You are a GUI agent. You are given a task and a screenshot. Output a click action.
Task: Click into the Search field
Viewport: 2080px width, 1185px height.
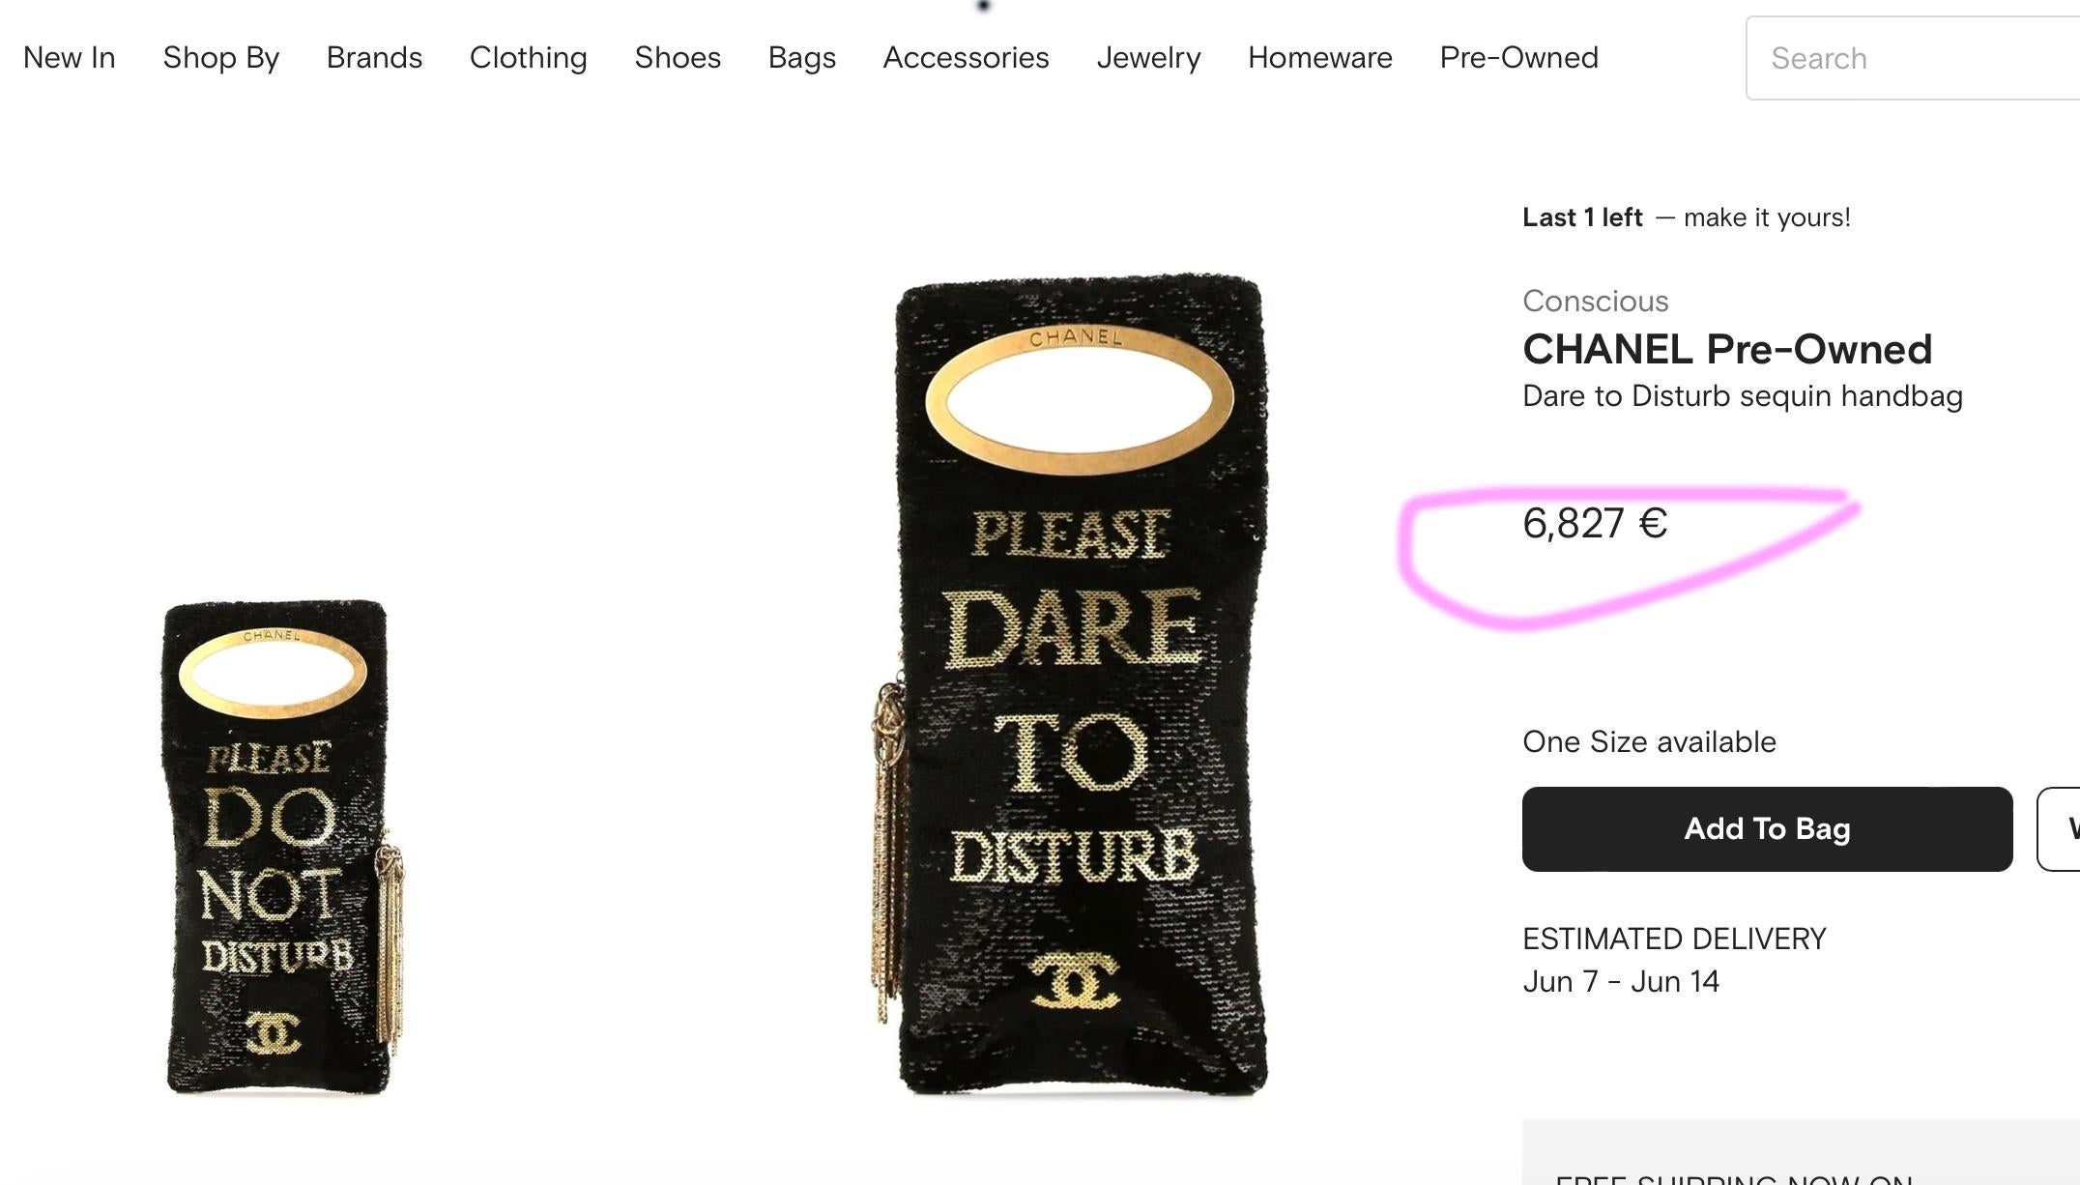coord(1914,58)
